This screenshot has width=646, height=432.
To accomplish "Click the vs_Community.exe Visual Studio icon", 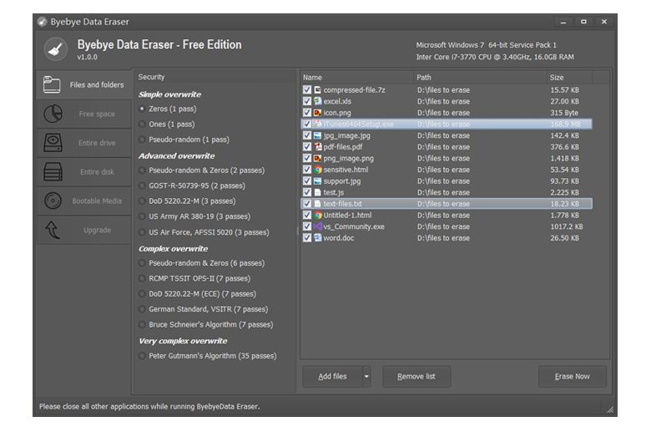I will tap(318, 226).
